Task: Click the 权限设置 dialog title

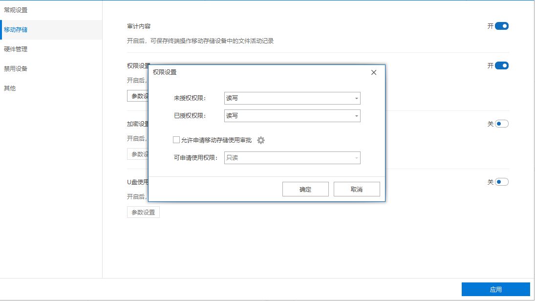Action: tap(165, 72)
